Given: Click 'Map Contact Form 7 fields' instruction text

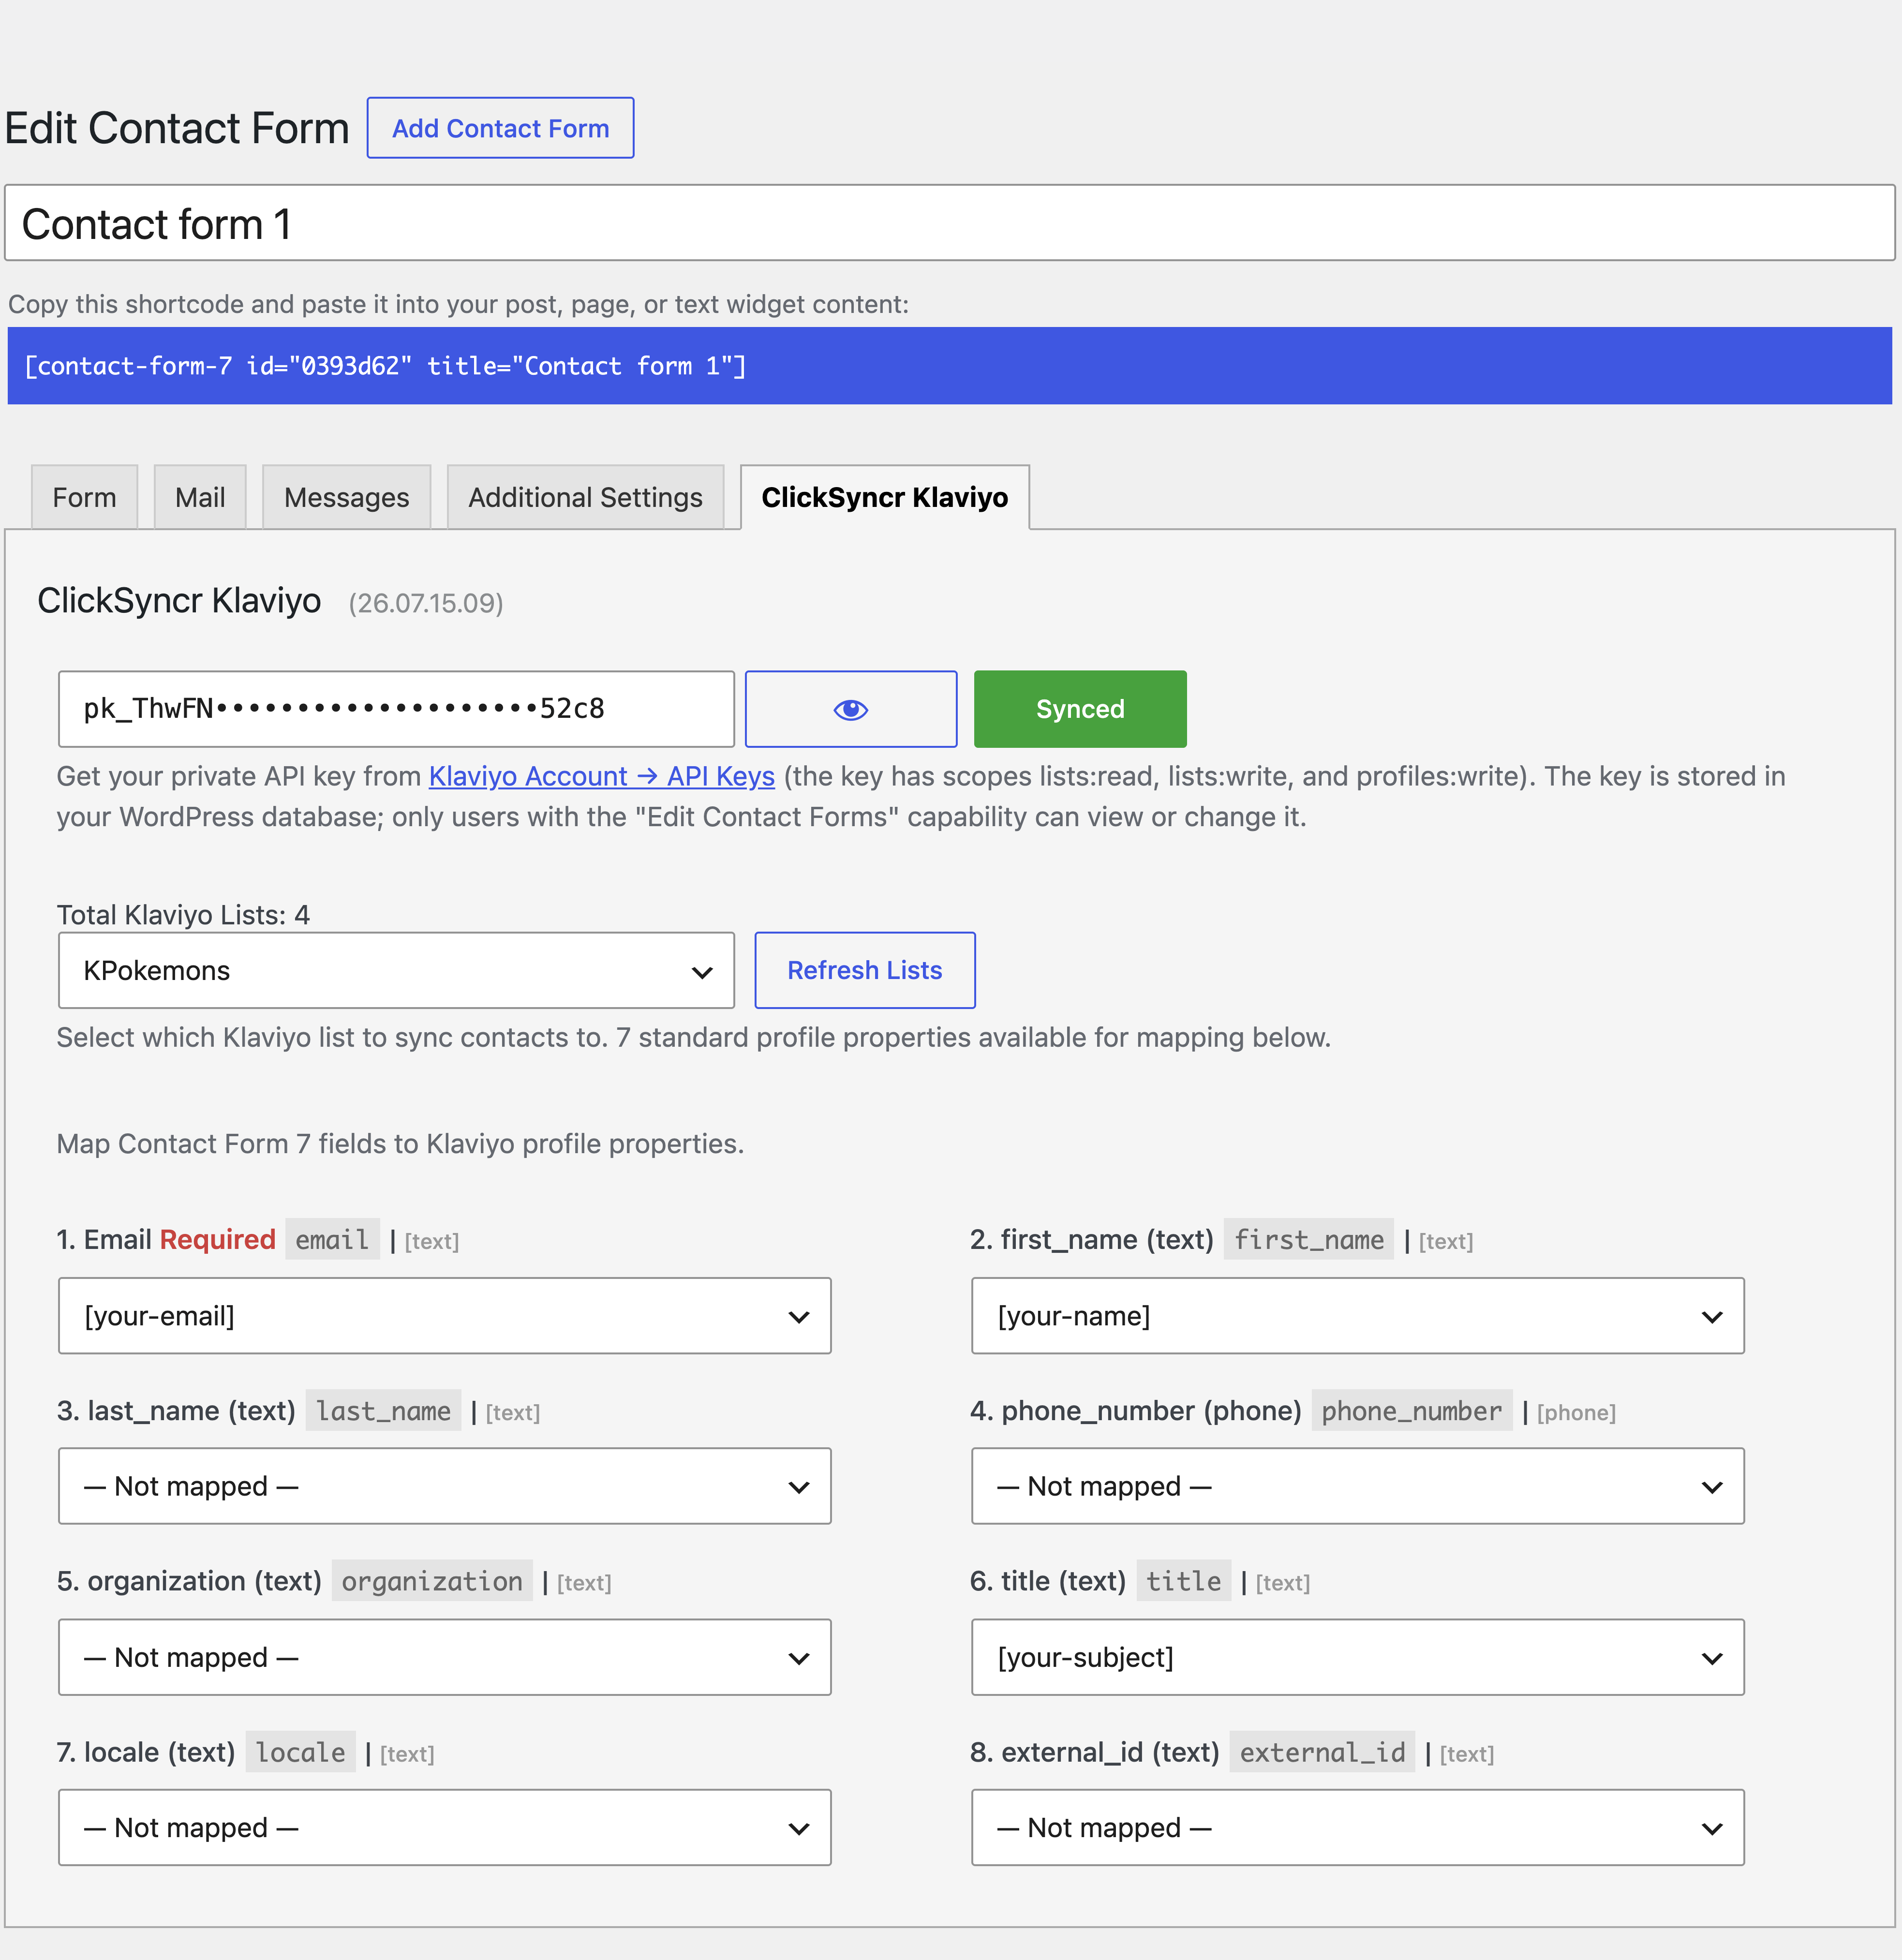Looking at the screenshot, I should coord(400,1144).
